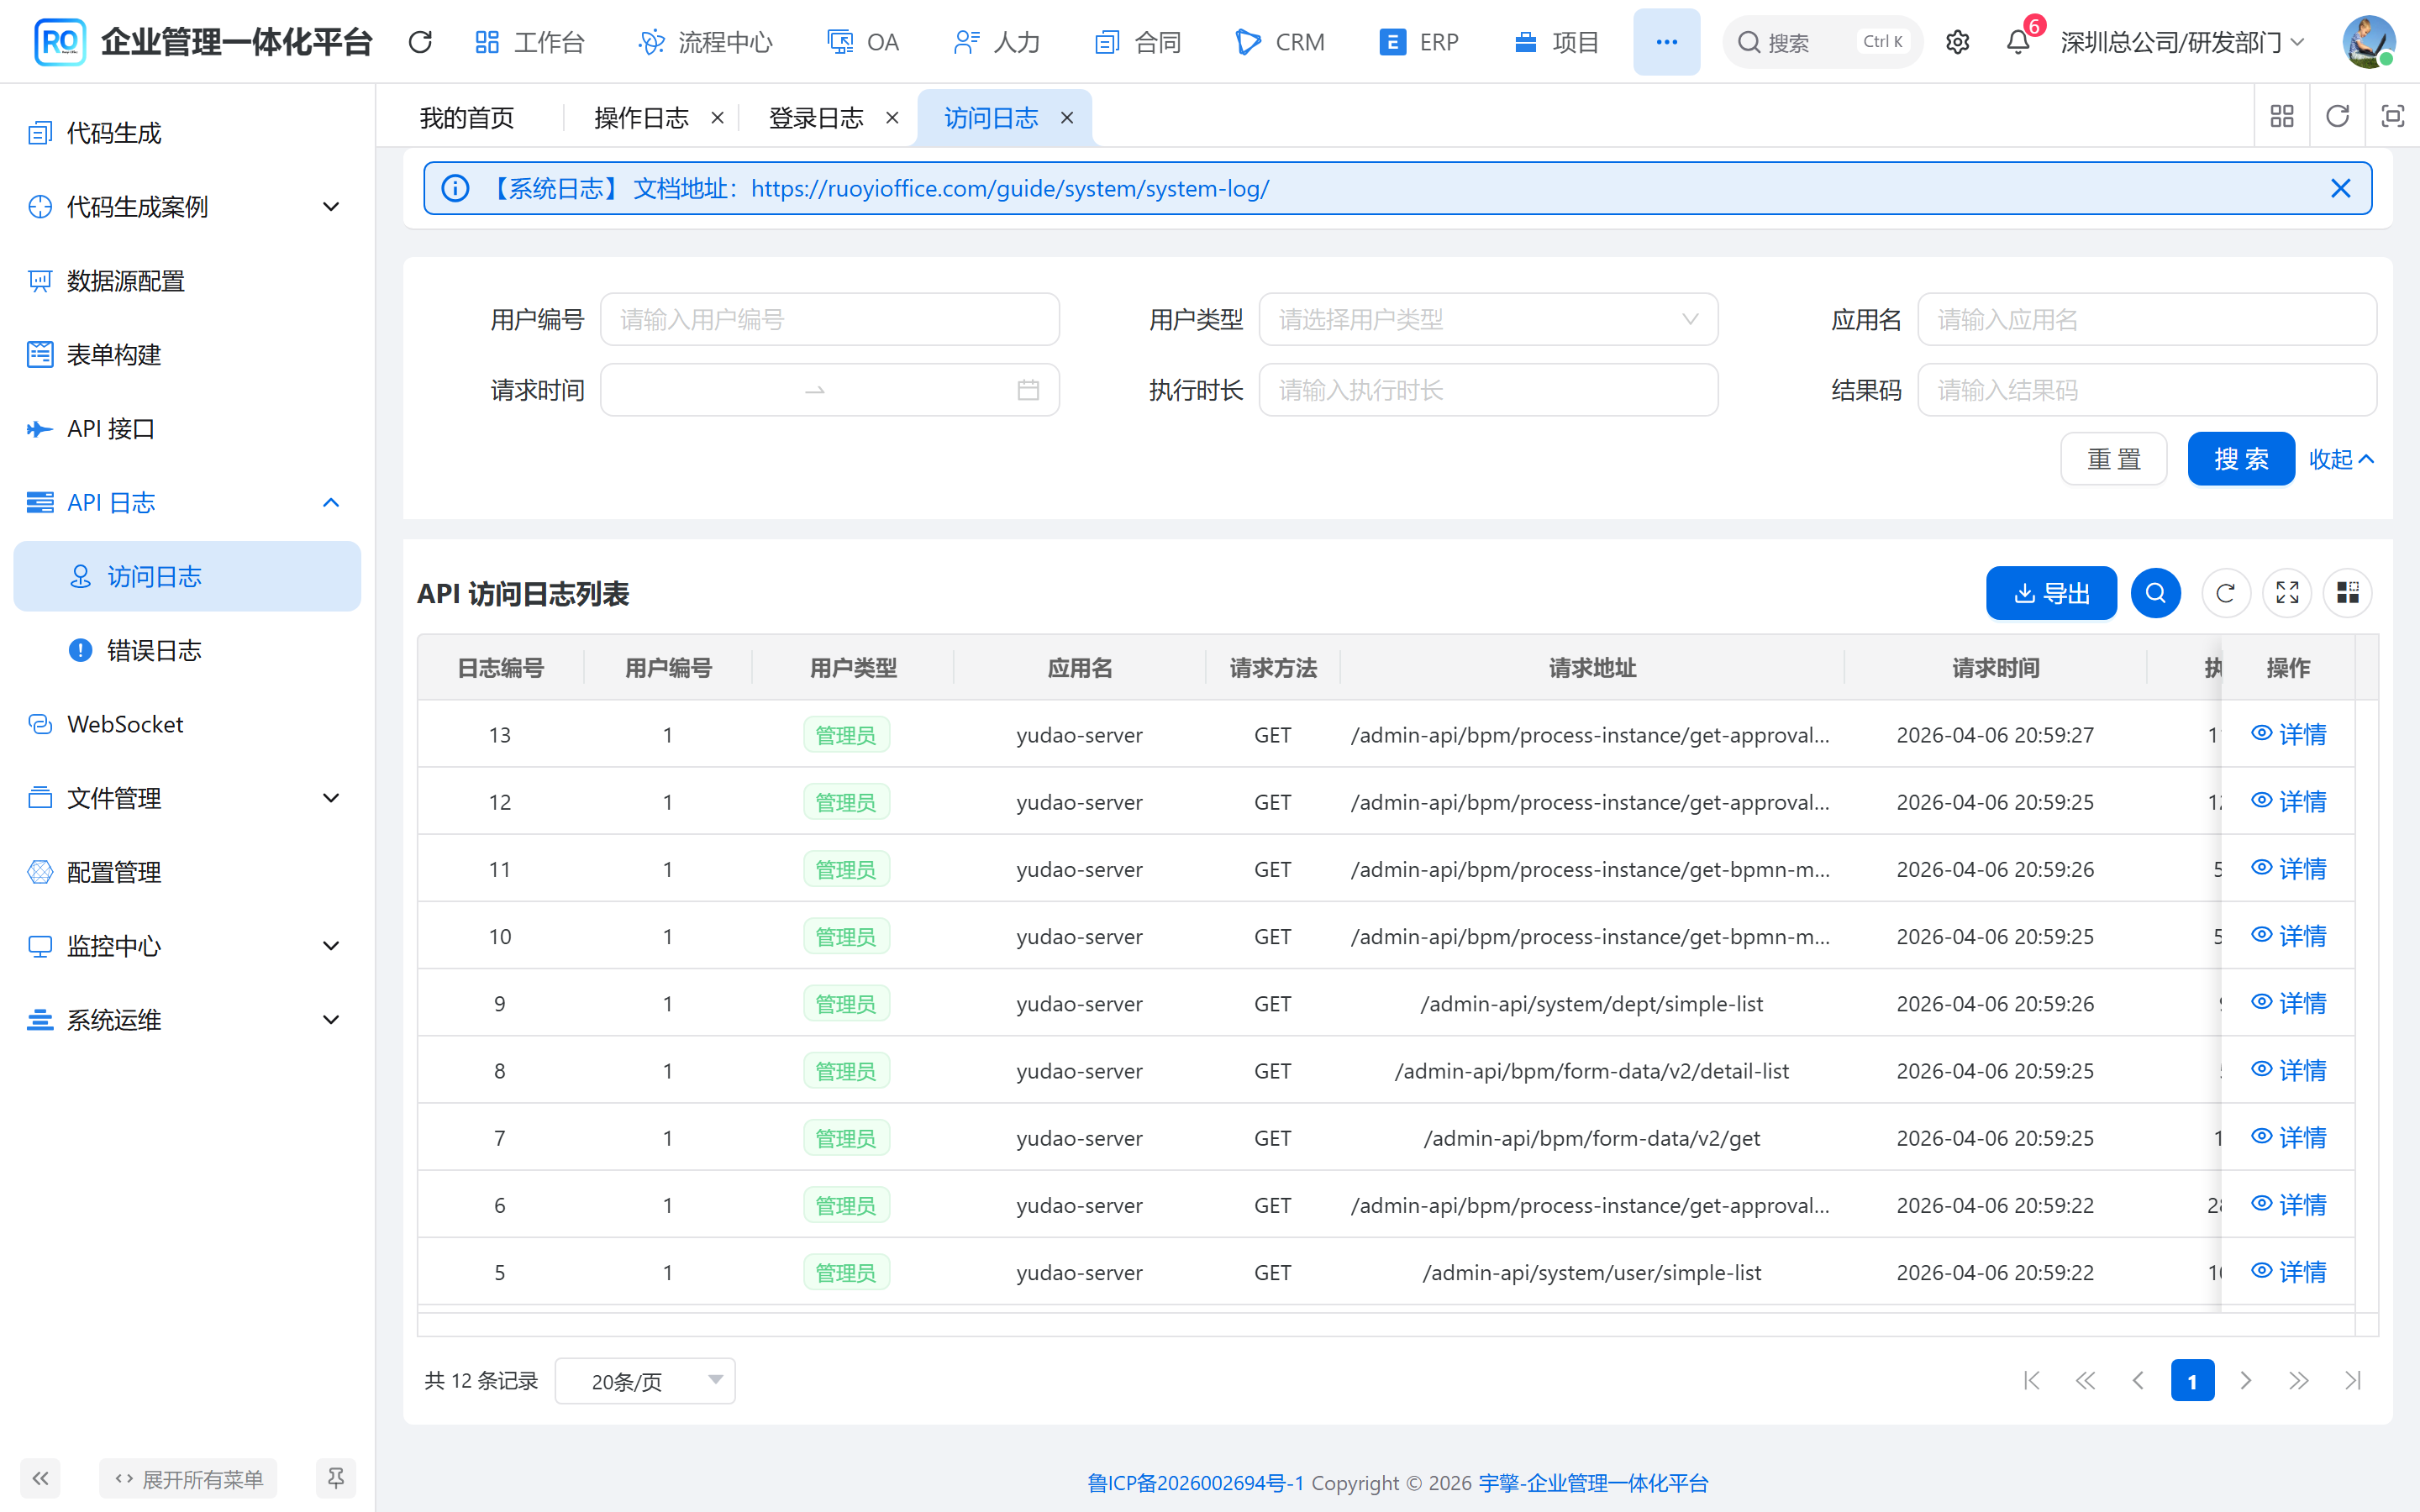
Task: Open the 用户类型 dropdown
Action: [x=1488, y=319]
